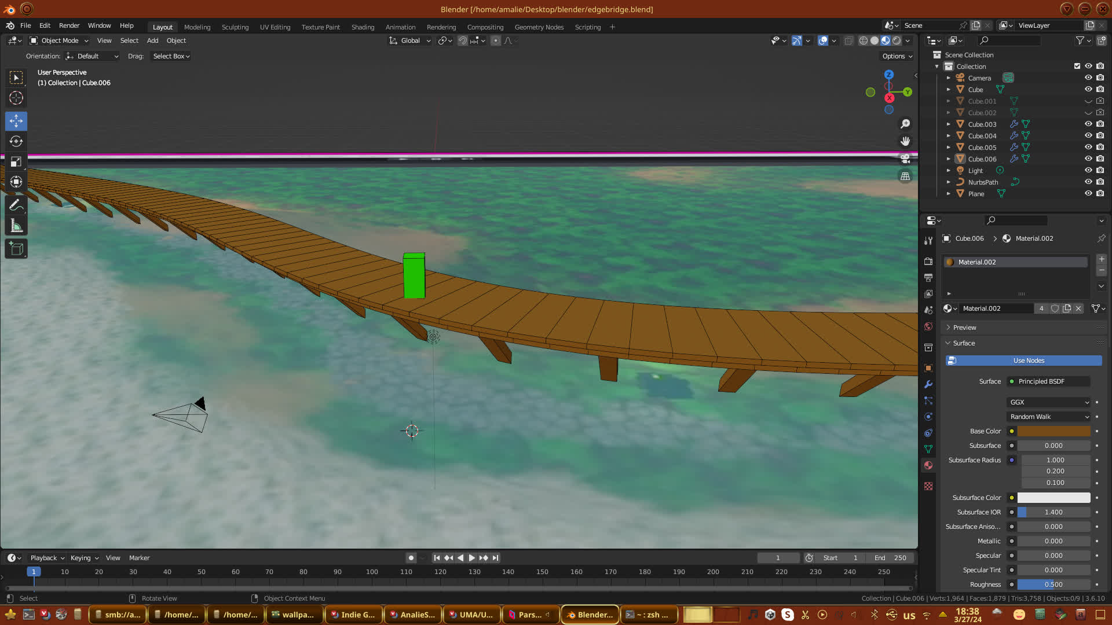Open the Base Color swatch
The height and width of the screenshot is (625, 1112).
1054,431
